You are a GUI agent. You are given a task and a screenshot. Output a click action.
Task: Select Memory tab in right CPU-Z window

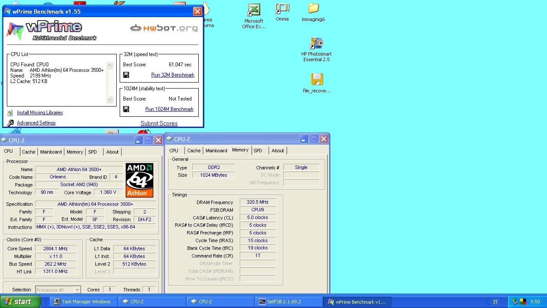click(240, 150)
